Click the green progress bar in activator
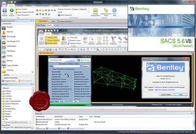Screen dimensions: 196x134 70,104
